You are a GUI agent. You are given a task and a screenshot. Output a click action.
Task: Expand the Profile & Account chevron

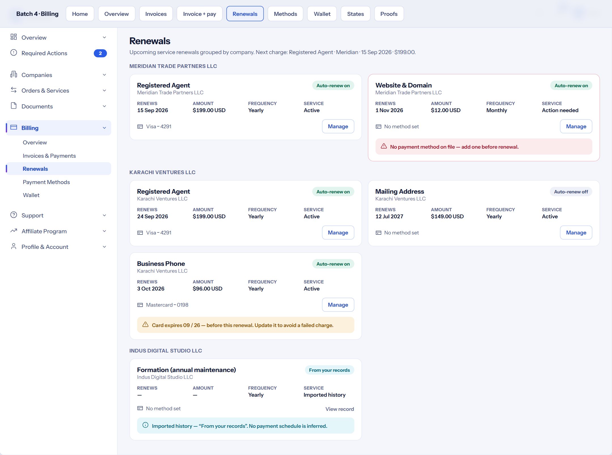pyautogui.click(x=104, y=247)
